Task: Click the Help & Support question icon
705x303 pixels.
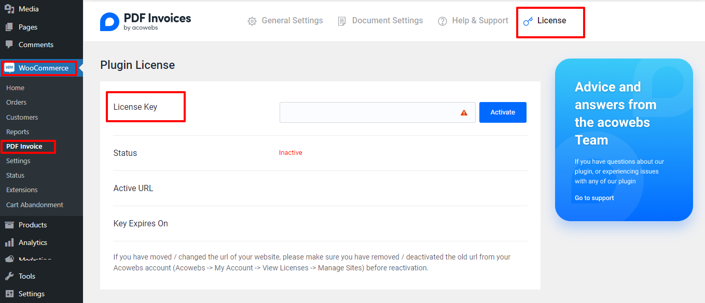Action: coord(443,21)
